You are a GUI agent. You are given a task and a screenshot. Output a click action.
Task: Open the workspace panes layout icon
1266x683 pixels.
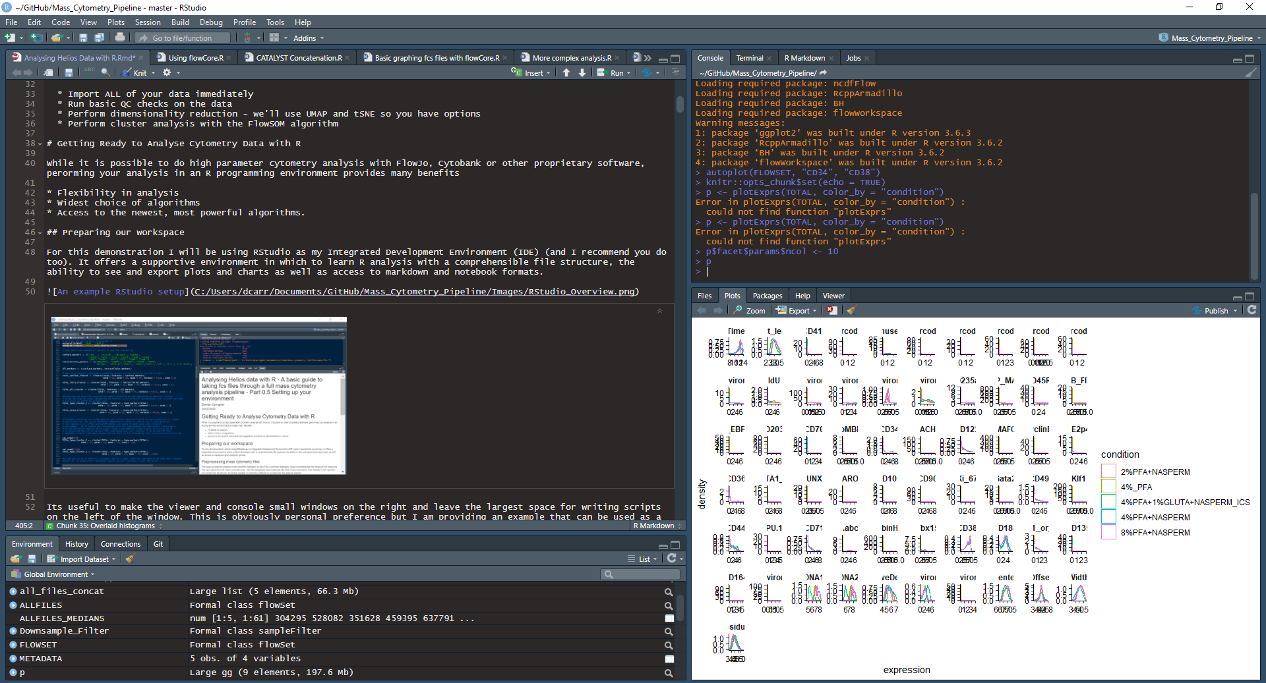coord(274,38)
